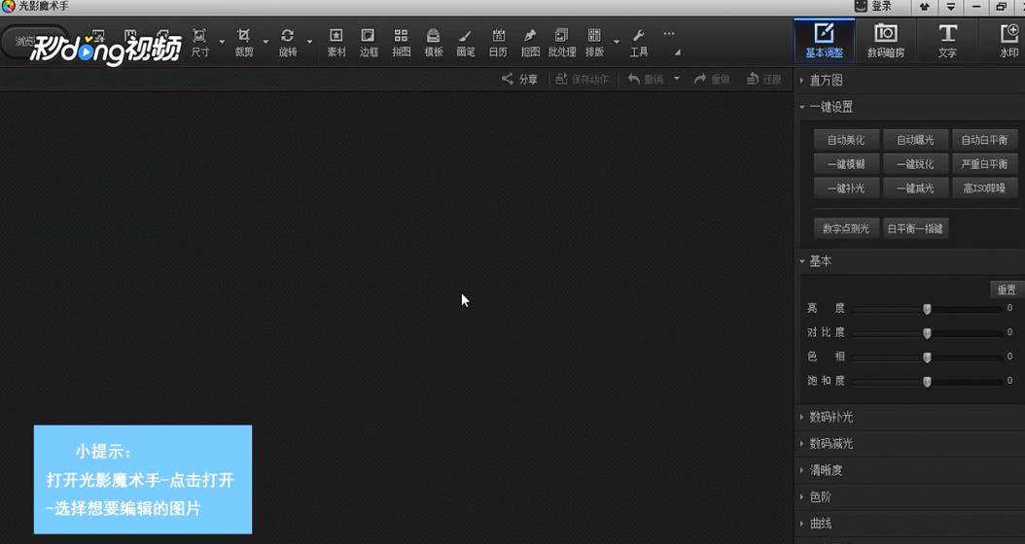Switch to the 基本调整 tab
Viewport: 1025px width, 544px height.
point(824,41)
